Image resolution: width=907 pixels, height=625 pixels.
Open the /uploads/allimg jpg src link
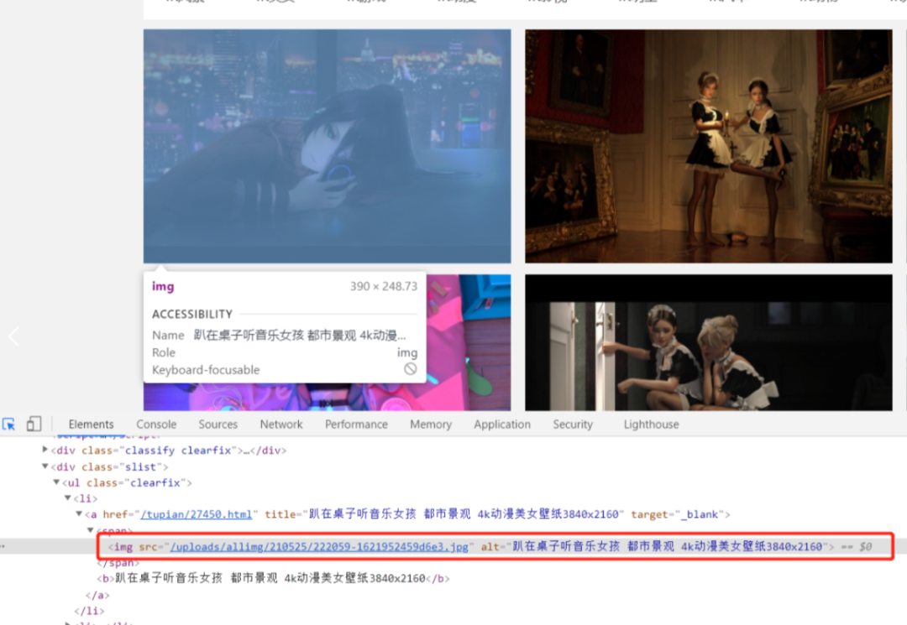pyautogui.click(x=319, y=546)
